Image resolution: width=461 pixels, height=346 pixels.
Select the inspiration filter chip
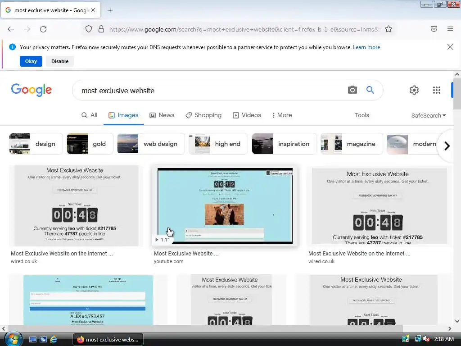click(285, 144)
